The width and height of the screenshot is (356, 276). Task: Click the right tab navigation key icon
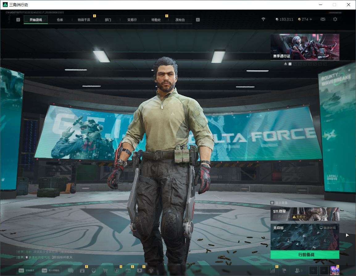point(198,20)
